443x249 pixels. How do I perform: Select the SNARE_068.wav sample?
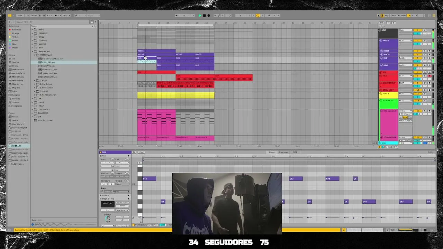click(x=49, y=73)
